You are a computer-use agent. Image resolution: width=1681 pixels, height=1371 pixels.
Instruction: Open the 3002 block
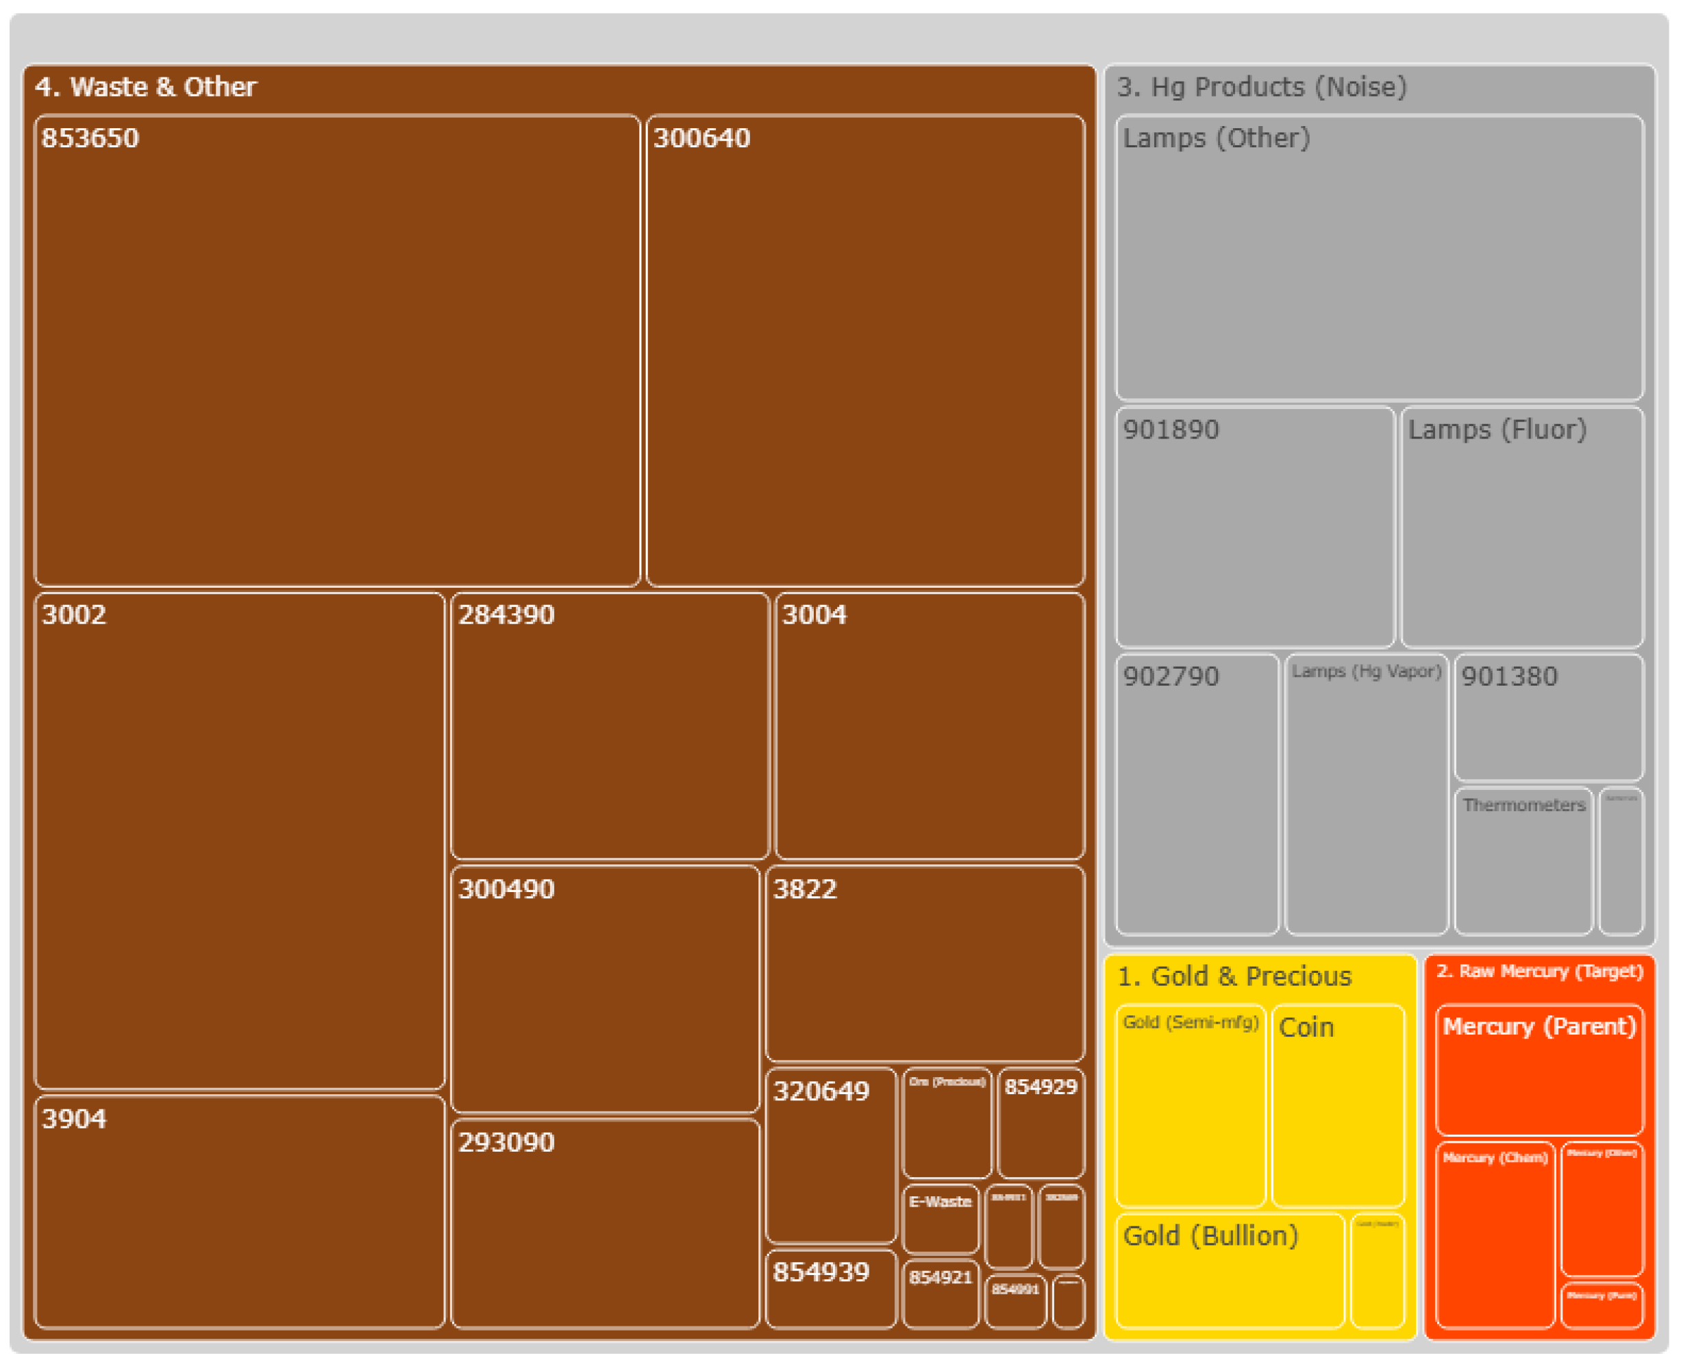click(239, 841)
